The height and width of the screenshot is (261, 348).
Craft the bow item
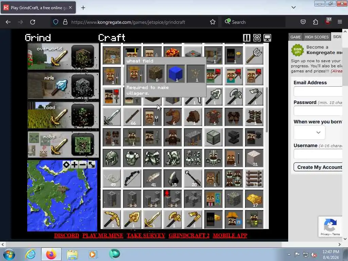pos(132,178)
